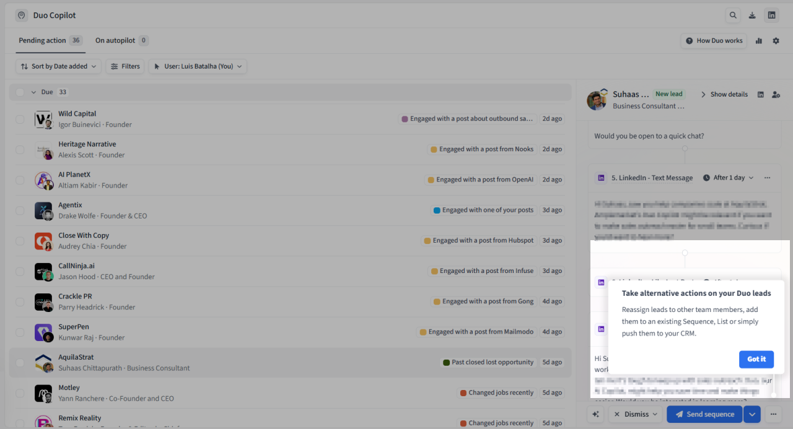Open the Sort by Date added dropdown
The width and height of the screenshot is (793, 429).
pyautogui.click(x=58, y=66)
